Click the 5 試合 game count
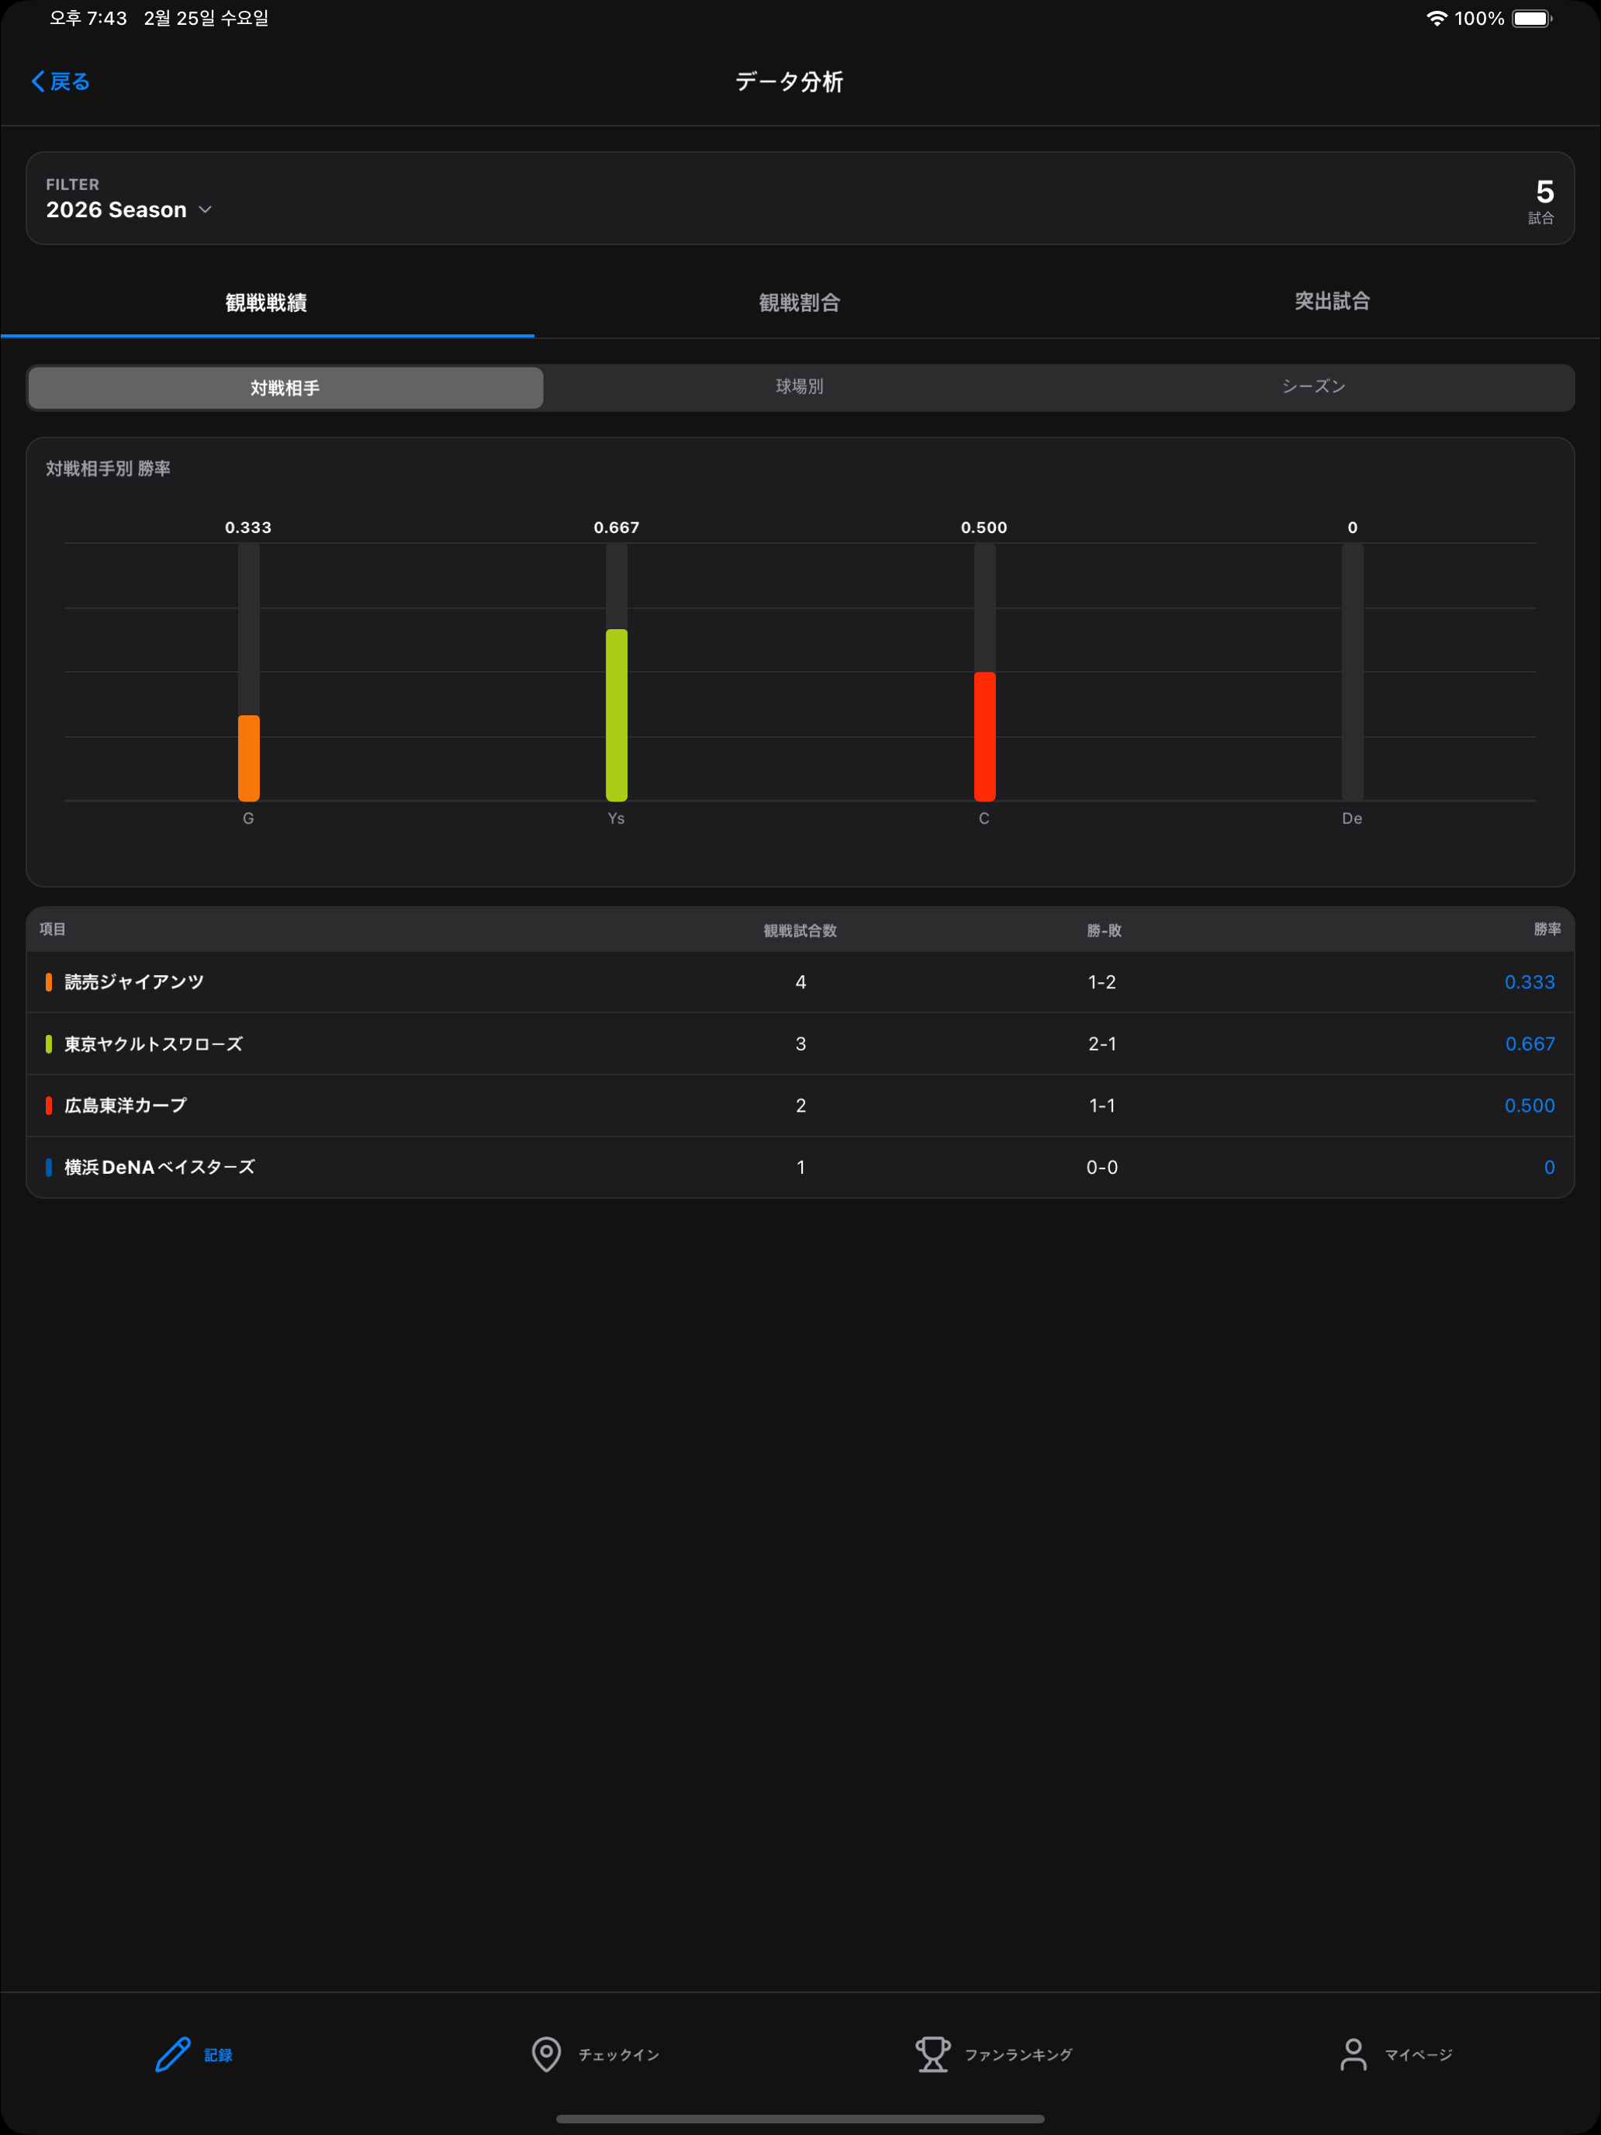The height and width of the screenshot is (2135, 1601). point(1543,201)
